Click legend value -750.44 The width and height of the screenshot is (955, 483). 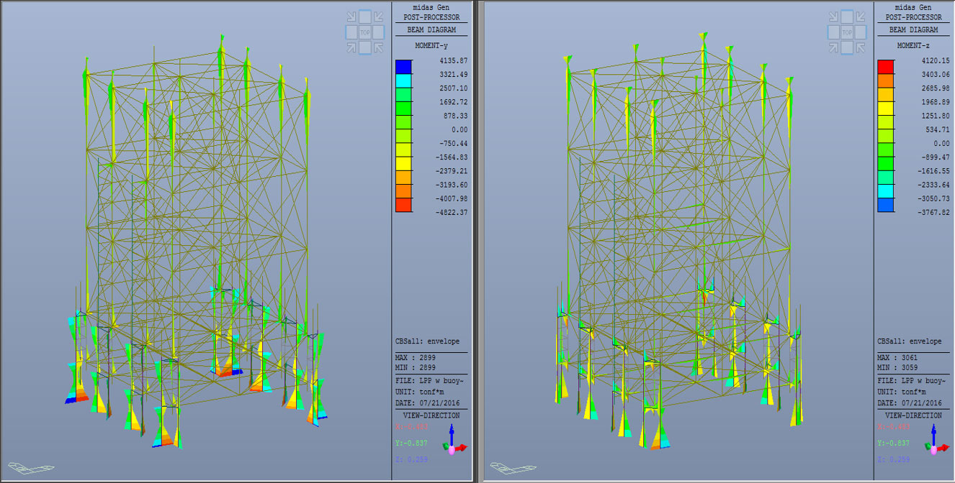pos(454,143)
